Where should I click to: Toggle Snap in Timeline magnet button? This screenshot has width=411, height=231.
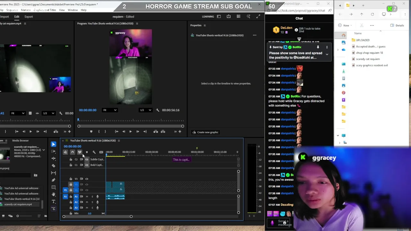coord(73,152)
